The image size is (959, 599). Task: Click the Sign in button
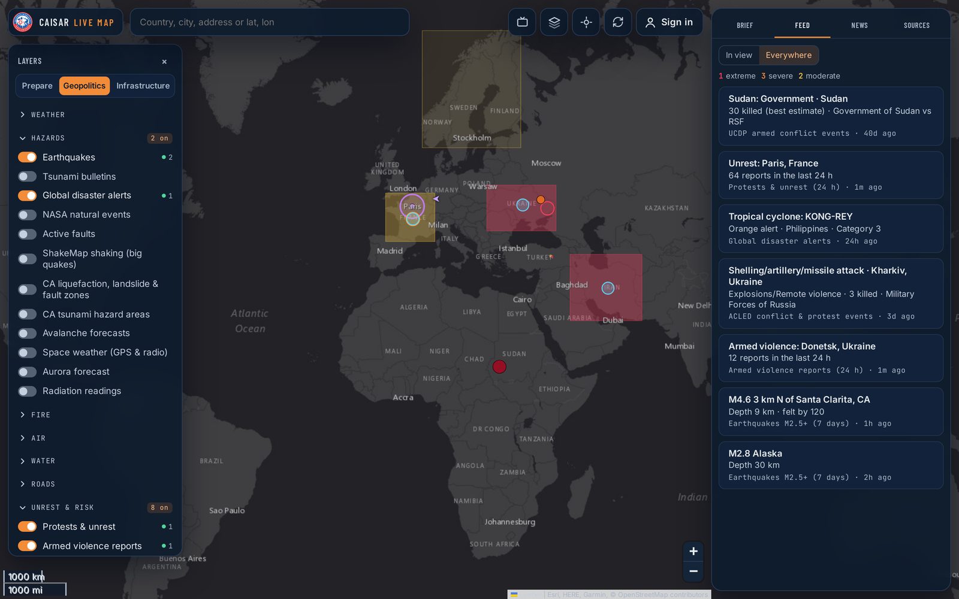coord(669,22)
